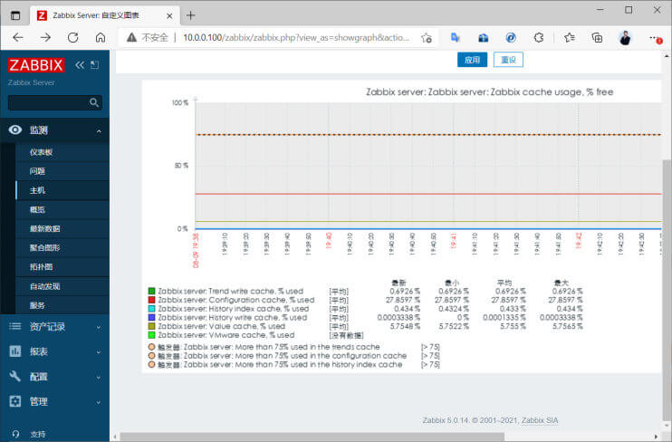Click the gear icon beside 管理
Screen dimensions: 672x442
tap(15, 401)
